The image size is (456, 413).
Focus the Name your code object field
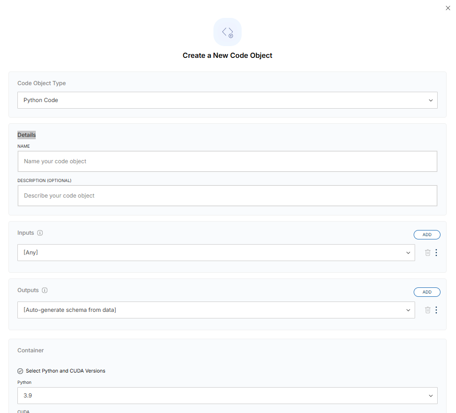tap(228, 161)
